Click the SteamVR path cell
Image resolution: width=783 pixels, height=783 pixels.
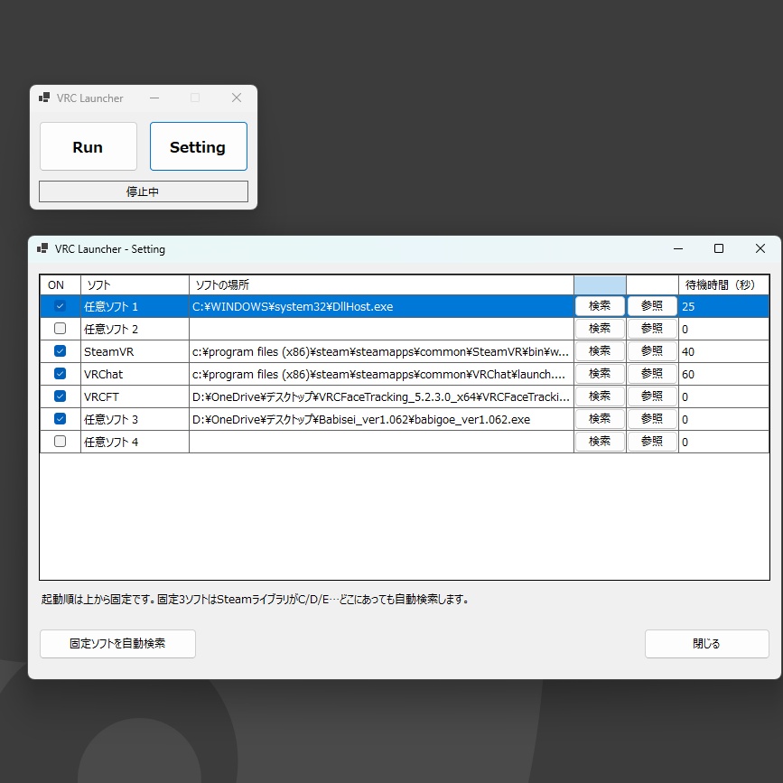pos(381,351)
